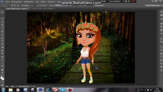The image size is (163, 92).
Task: Select the Move tool
Action: (2, 12)
